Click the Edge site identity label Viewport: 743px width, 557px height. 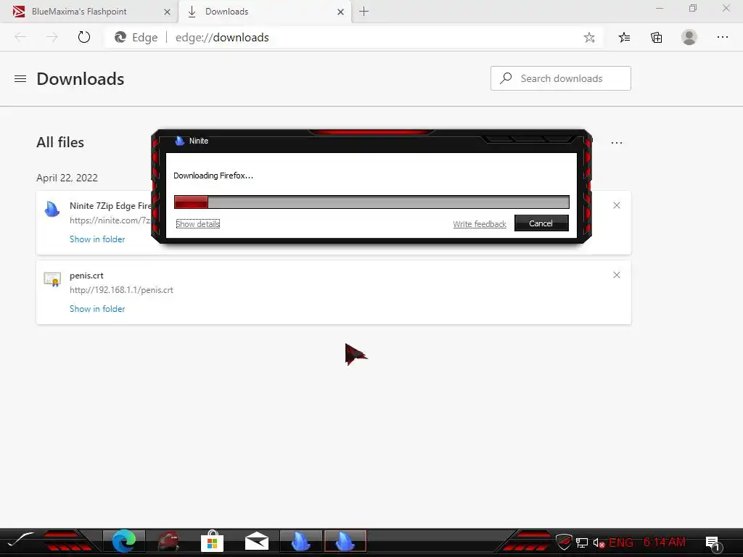click(136, 38)
